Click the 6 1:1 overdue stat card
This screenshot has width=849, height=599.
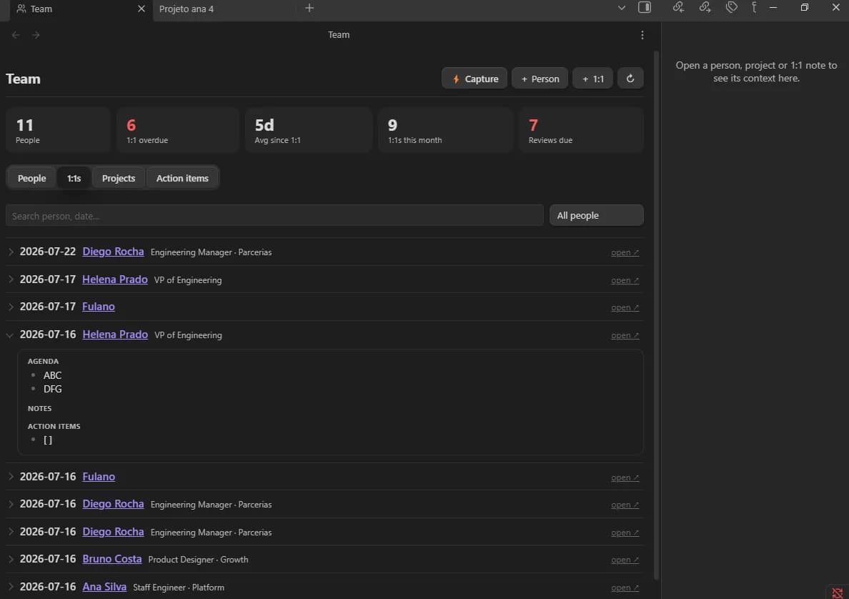pyautogui.click(x=178, y=130)
